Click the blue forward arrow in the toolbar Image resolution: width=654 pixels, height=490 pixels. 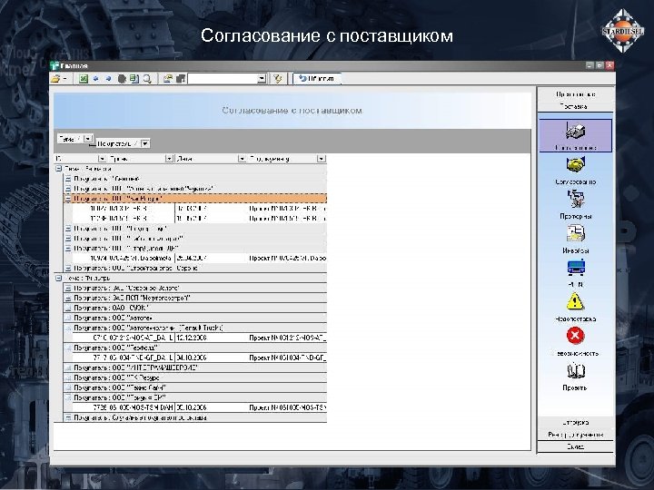click(108, 78)
